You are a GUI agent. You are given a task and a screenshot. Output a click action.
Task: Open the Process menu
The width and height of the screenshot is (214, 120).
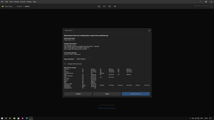point(17,2)
